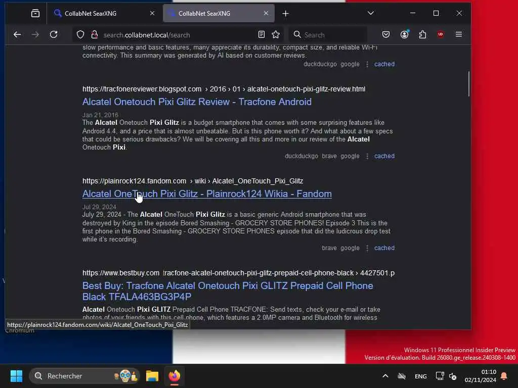The width and height of the screenshot is (518, 388).
Task: Expand more options dots for Tracfone review result
Action: point(367,156)
